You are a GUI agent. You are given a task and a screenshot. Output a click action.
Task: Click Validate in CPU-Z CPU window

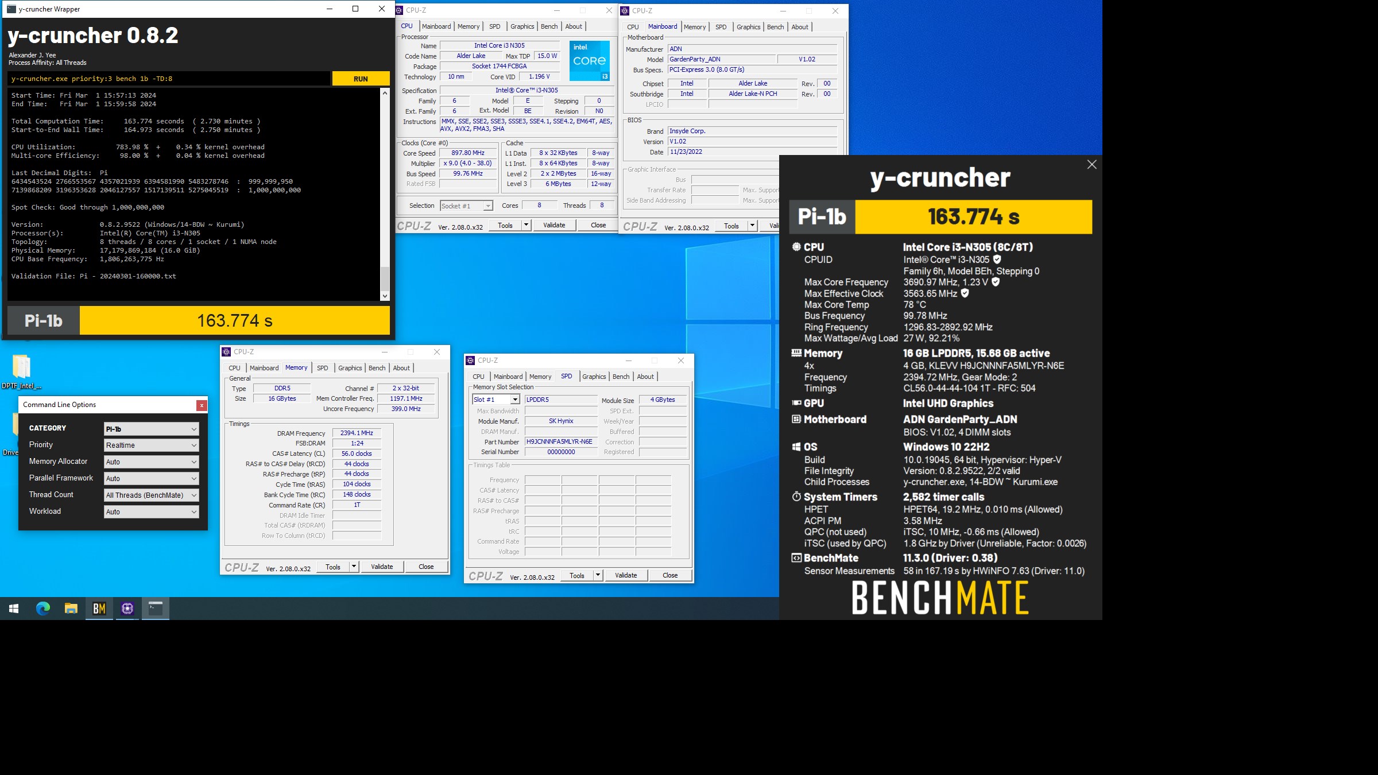(554, 225)
